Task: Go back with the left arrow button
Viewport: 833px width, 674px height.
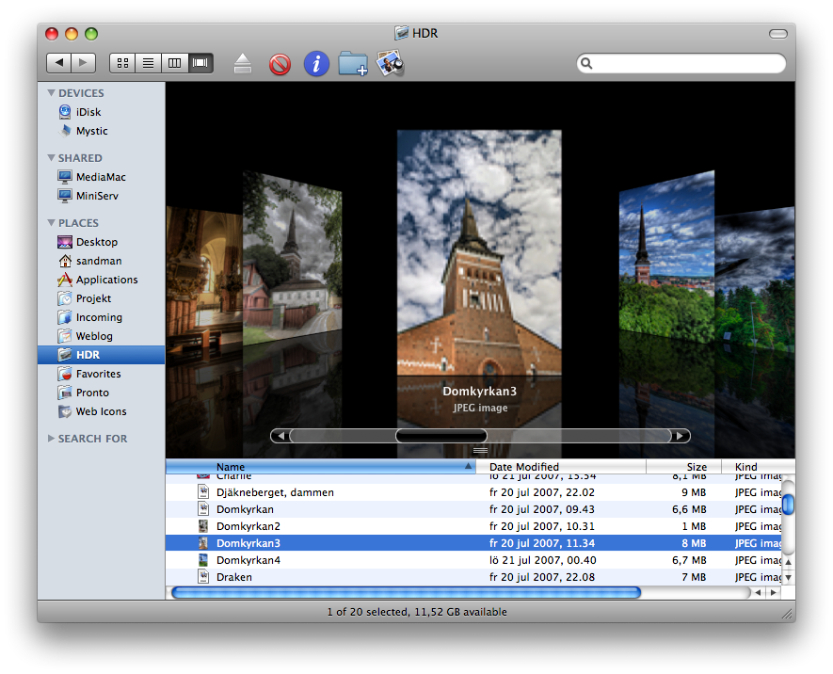Action: (x=59, y=63)
